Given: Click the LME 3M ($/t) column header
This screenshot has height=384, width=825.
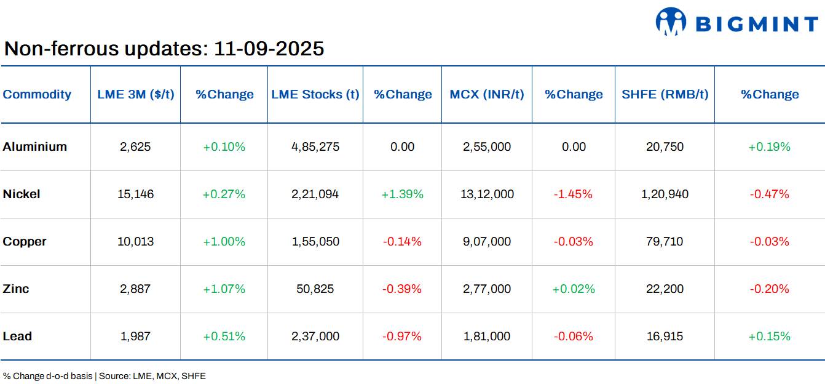Looking at the screenshot, I should (x=136, y=94).
